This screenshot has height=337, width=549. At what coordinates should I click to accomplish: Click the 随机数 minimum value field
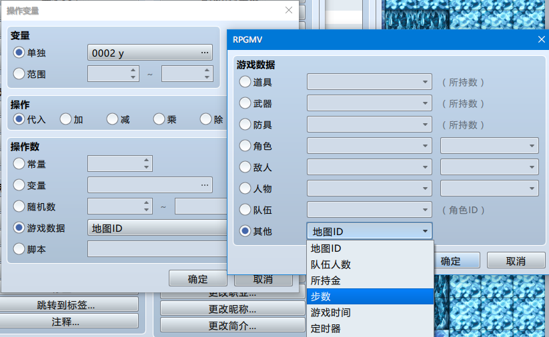(120, 206)
